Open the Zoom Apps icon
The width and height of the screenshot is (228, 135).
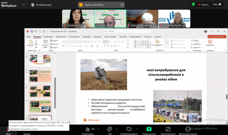pyautogui.click(x=168, y=129)
